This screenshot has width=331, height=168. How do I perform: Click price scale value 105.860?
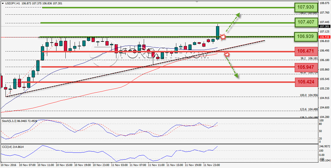[325, 70]
